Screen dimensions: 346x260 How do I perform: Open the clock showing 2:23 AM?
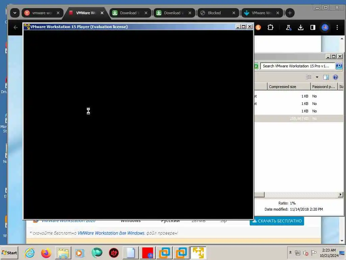(x=329, y=253)
